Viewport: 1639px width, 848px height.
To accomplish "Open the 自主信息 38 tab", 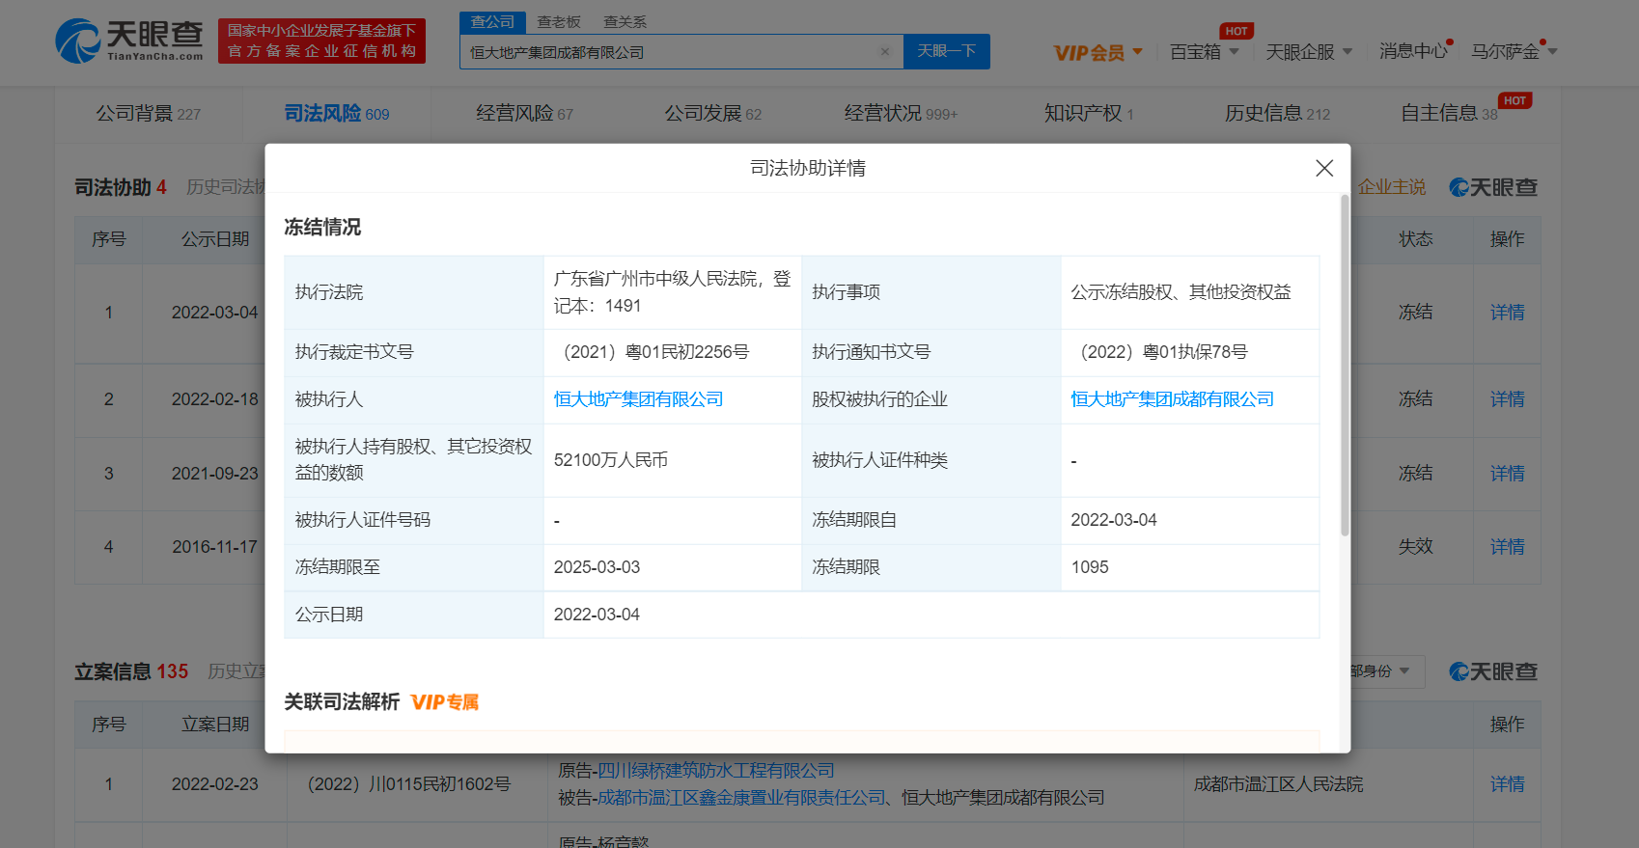I will pyautogui.click(x=1448, y=114).
